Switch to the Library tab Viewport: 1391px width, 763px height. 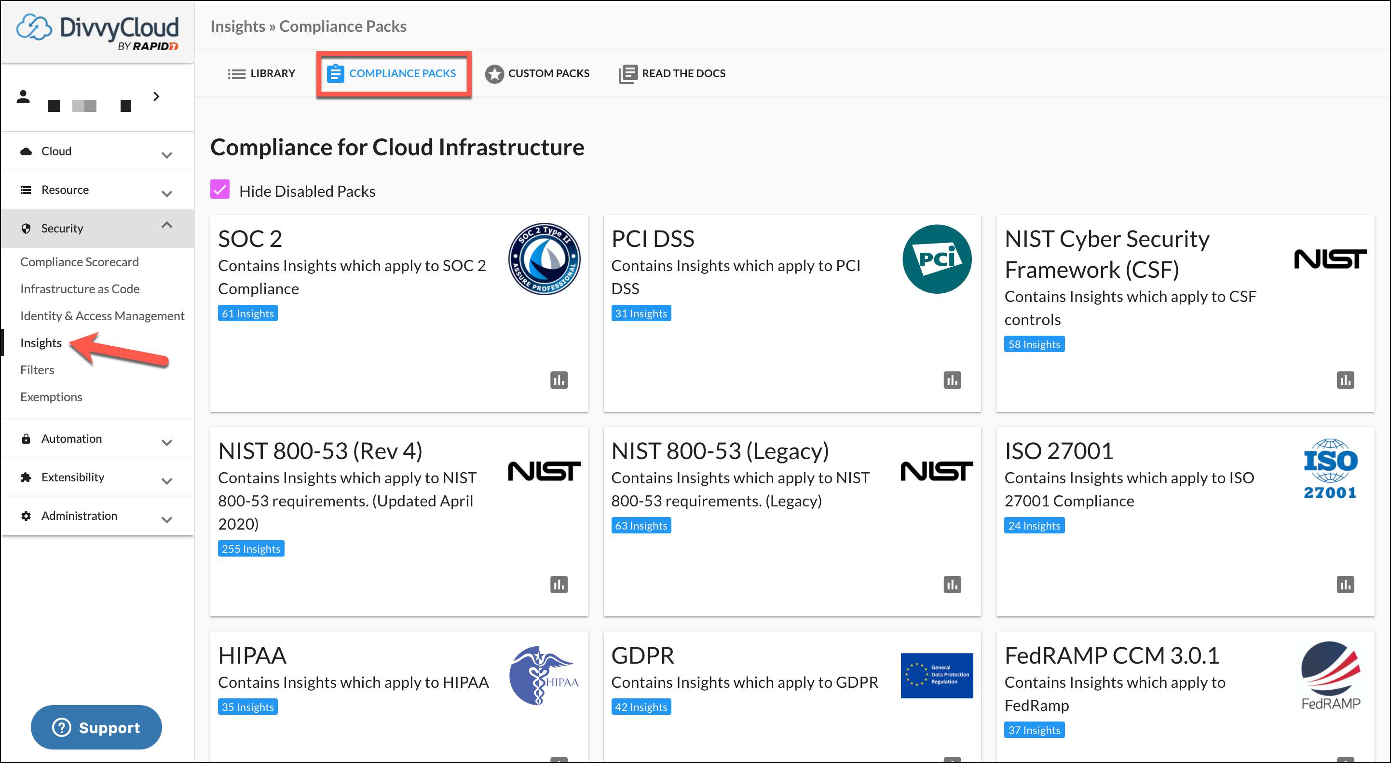tap(261, 73)
